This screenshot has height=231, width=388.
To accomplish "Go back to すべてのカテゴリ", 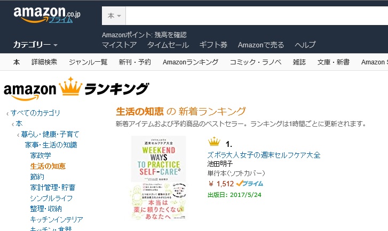I will pyautogui.click(x=35, y=113).
